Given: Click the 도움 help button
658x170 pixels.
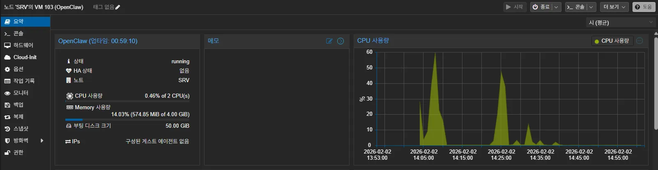Looking at the screenshot, I should tap(644, 7).
